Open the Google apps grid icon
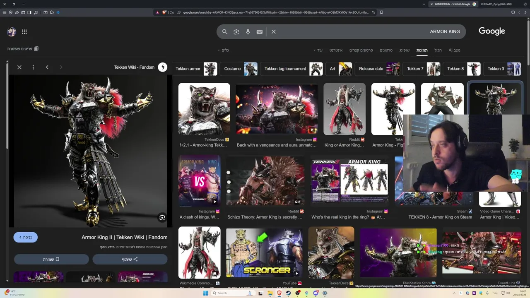The width and height of the screenshot is (530, 298). click(x=24, y=32)
